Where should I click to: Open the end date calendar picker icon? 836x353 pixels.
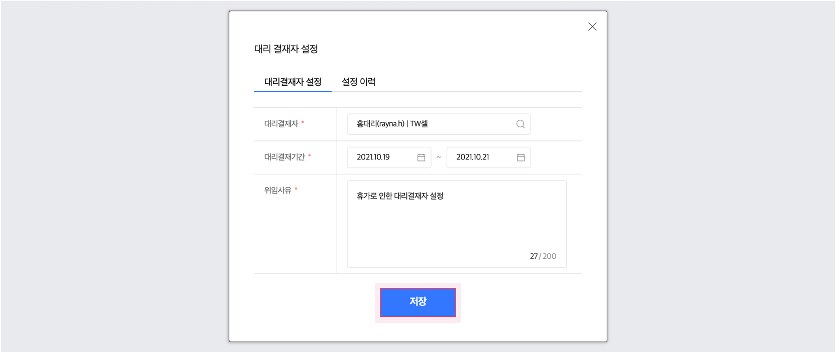520,157
